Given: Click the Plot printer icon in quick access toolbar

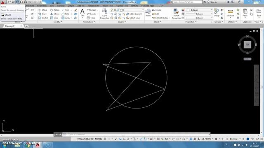Looking at the screenshot, I should (x=25, y=2).
